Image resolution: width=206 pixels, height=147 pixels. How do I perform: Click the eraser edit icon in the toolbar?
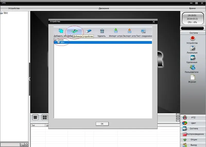pyautogui.click(x=88, y=31)
